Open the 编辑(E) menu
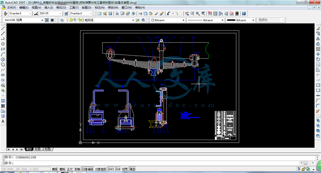This screenshot has height=173, width=321. (24, 8)
